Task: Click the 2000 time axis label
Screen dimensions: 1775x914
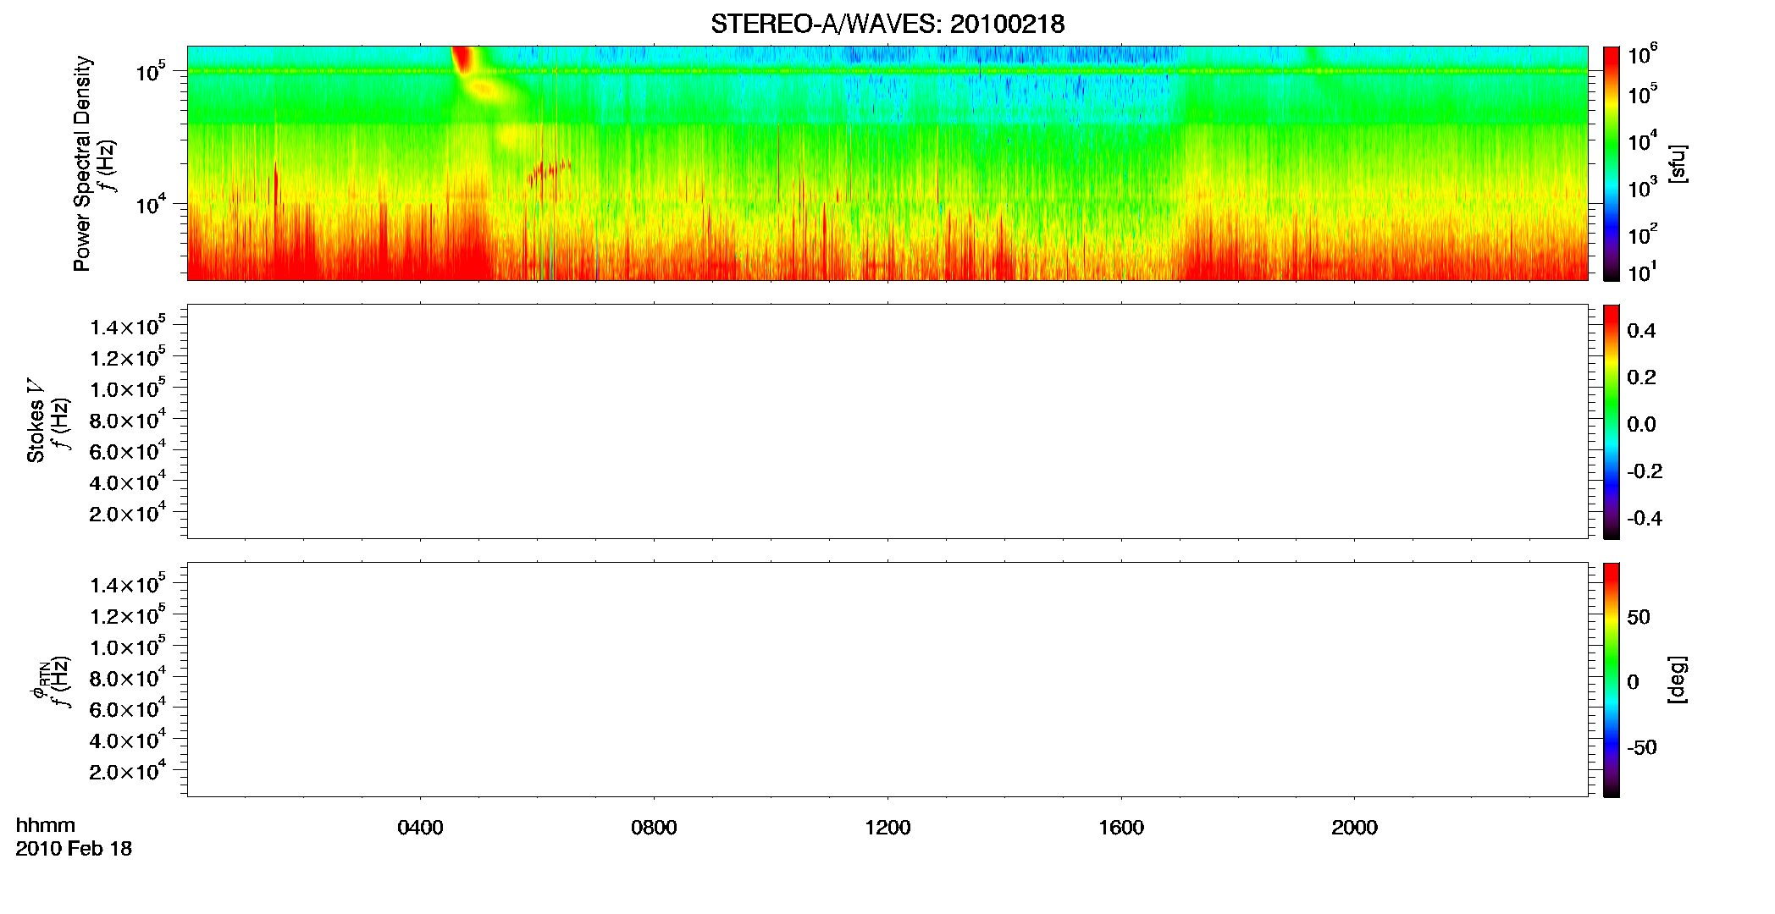Action: (x=1354, y=828)
